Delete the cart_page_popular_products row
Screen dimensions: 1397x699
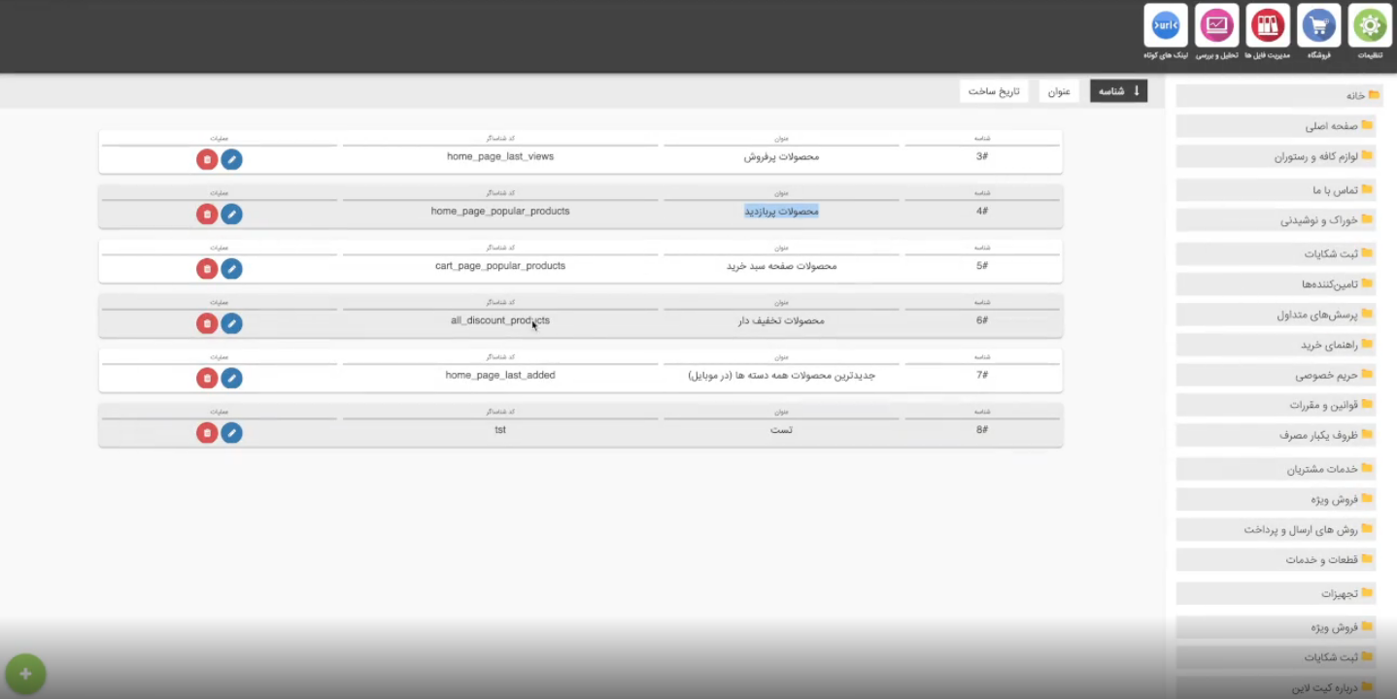pyautogui.click(x=207, y=269)
